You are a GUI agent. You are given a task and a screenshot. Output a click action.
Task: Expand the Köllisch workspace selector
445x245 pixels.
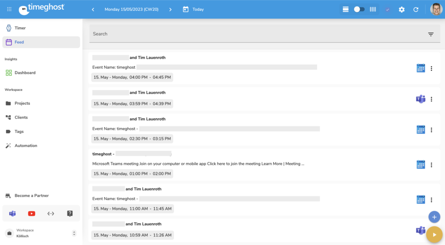pyautogui.click(x=74, y=233)
